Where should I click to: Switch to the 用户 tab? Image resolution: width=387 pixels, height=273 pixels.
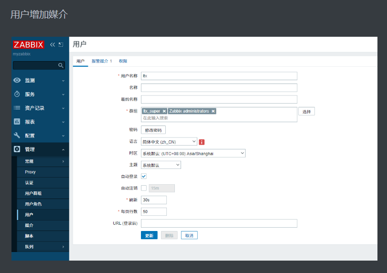coord(80,61)
